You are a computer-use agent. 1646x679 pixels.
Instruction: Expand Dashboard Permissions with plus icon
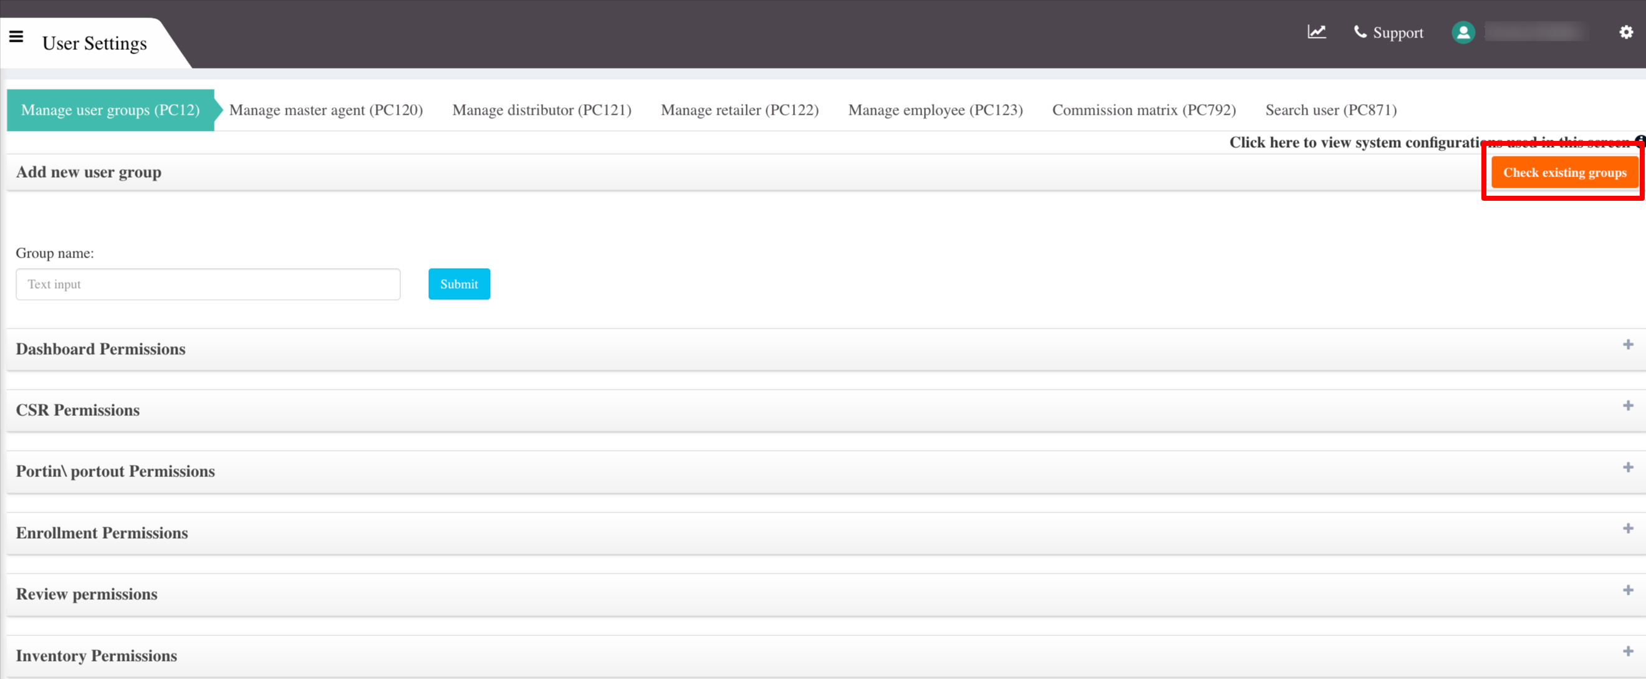pos(1628,344)
